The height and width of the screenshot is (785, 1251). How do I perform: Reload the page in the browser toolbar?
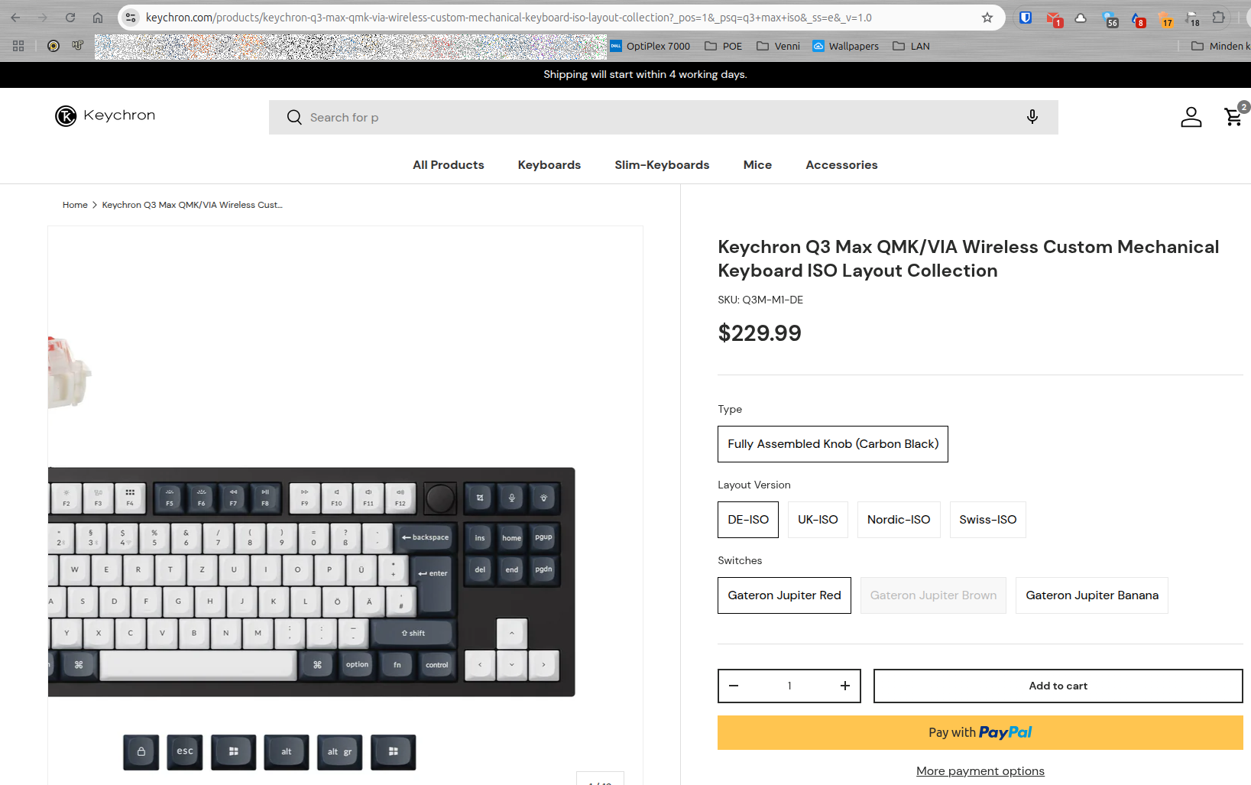(x=70, y=18)
